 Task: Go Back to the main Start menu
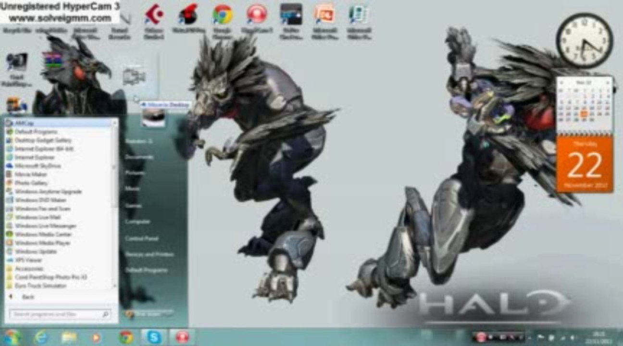(x=23, y=297)
